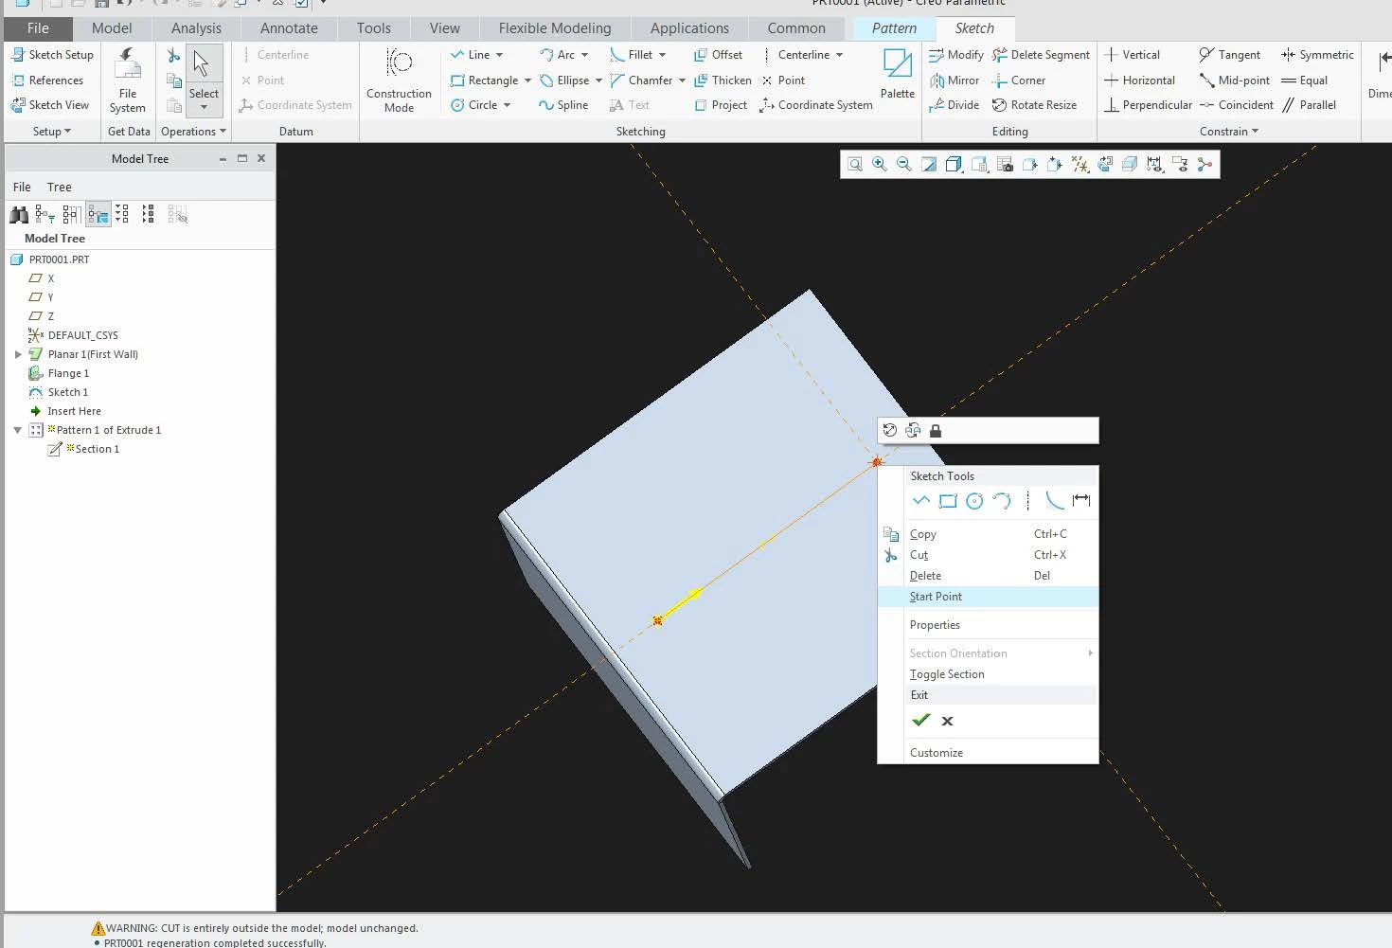Expand the Setup group dropdown
This screenshot has height=948, width=1392.
point(51,132)
